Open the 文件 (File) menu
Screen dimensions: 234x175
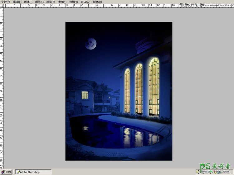6,2
